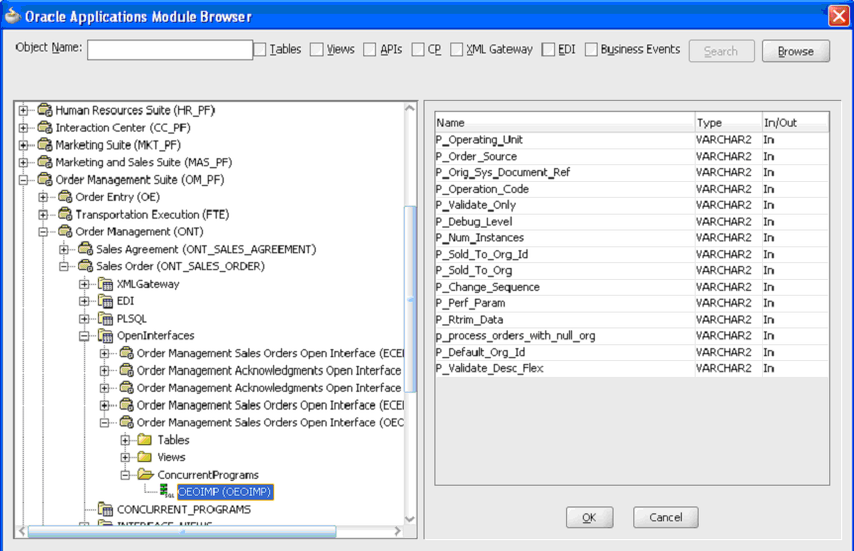Image resolution: width=854 pixels, height=551 pixels.
Task: Click the EDI table icon in tree
Action: (x=105, y=301)
